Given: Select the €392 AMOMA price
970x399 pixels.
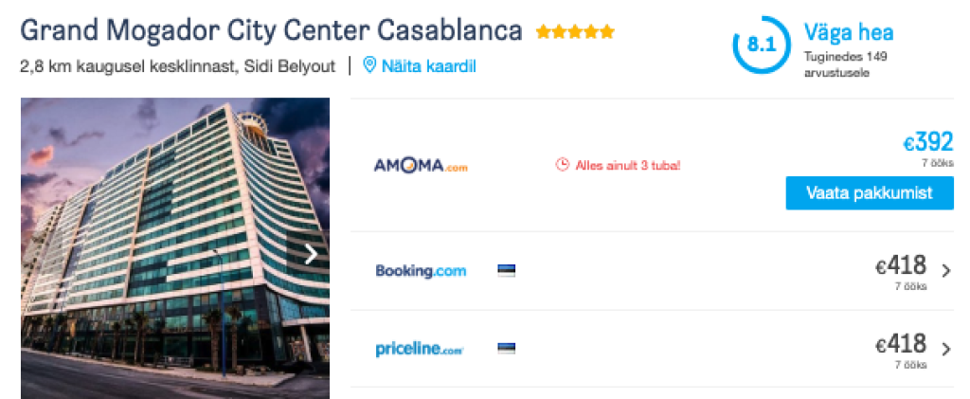Looking at the screenshot, I should click(927, 142).
